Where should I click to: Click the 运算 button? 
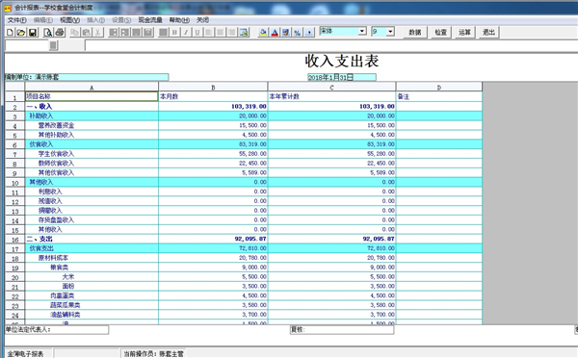(x=464, y=32)
